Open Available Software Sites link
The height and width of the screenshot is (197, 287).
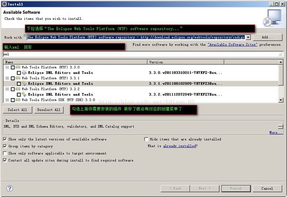tap(232, 45)
